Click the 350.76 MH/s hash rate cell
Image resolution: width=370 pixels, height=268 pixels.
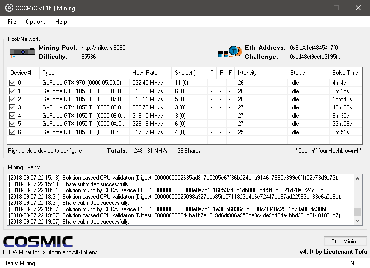click(148, 107)
